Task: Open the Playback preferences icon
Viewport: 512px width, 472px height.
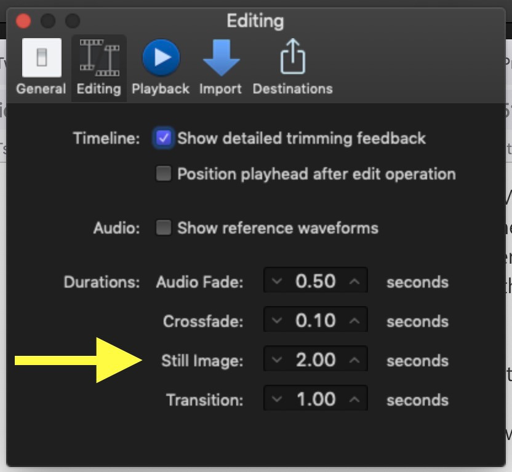Action: coord(161,58)
